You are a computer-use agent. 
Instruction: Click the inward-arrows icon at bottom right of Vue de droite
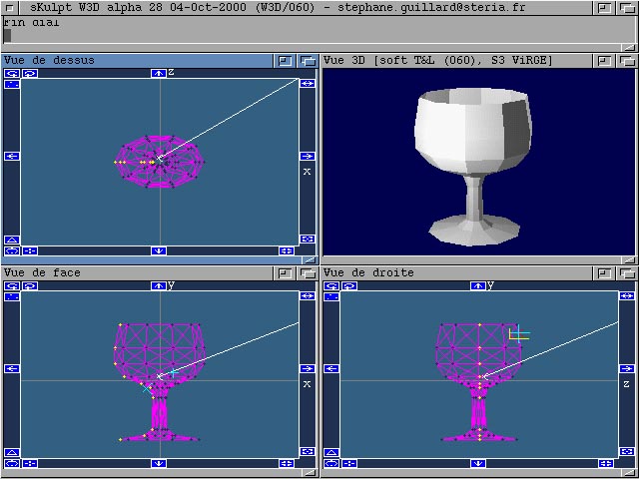point(606,463)
